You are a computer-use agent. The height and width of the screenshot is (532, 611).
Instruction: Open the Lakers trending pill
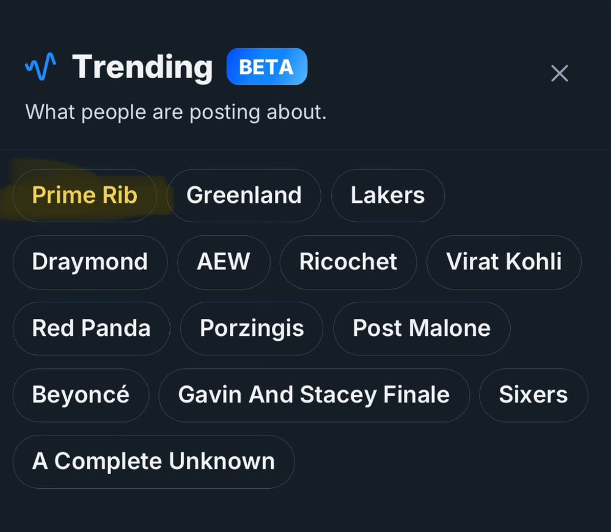pos(388,195)
